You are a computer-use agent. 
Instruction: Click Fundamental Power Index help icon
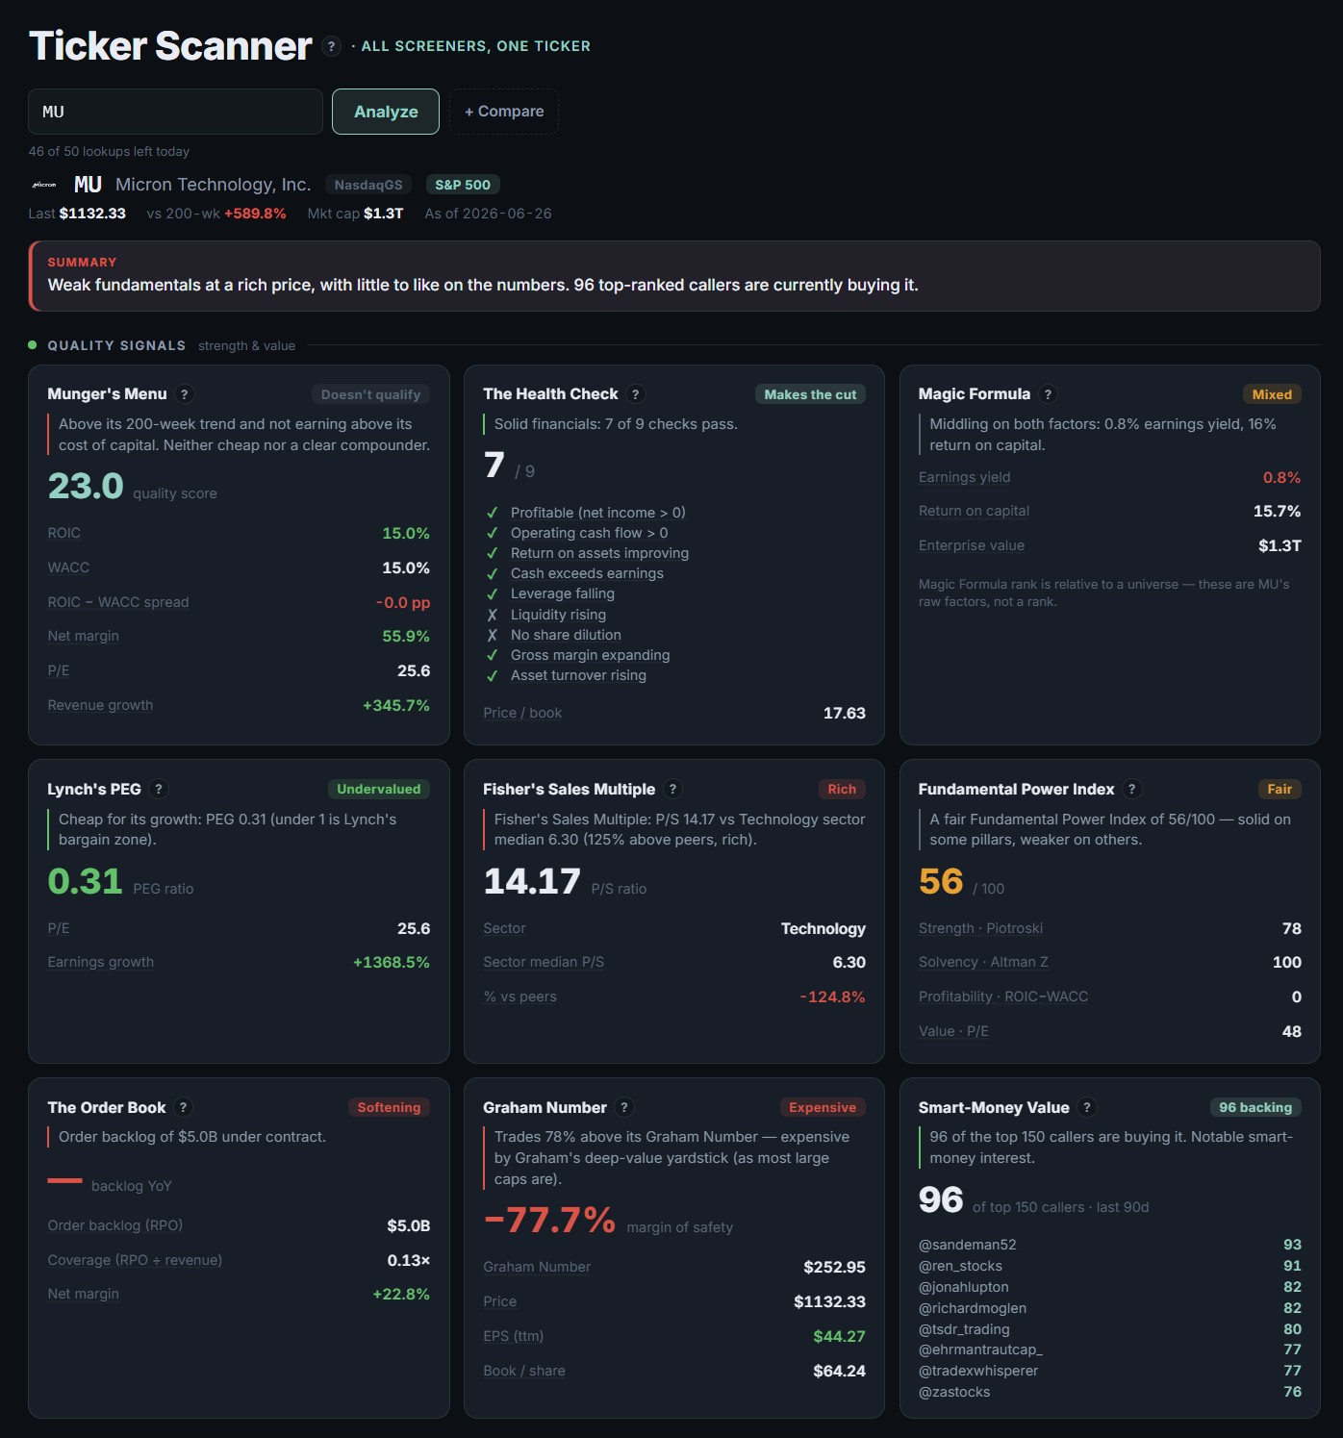coord(1132,790)
